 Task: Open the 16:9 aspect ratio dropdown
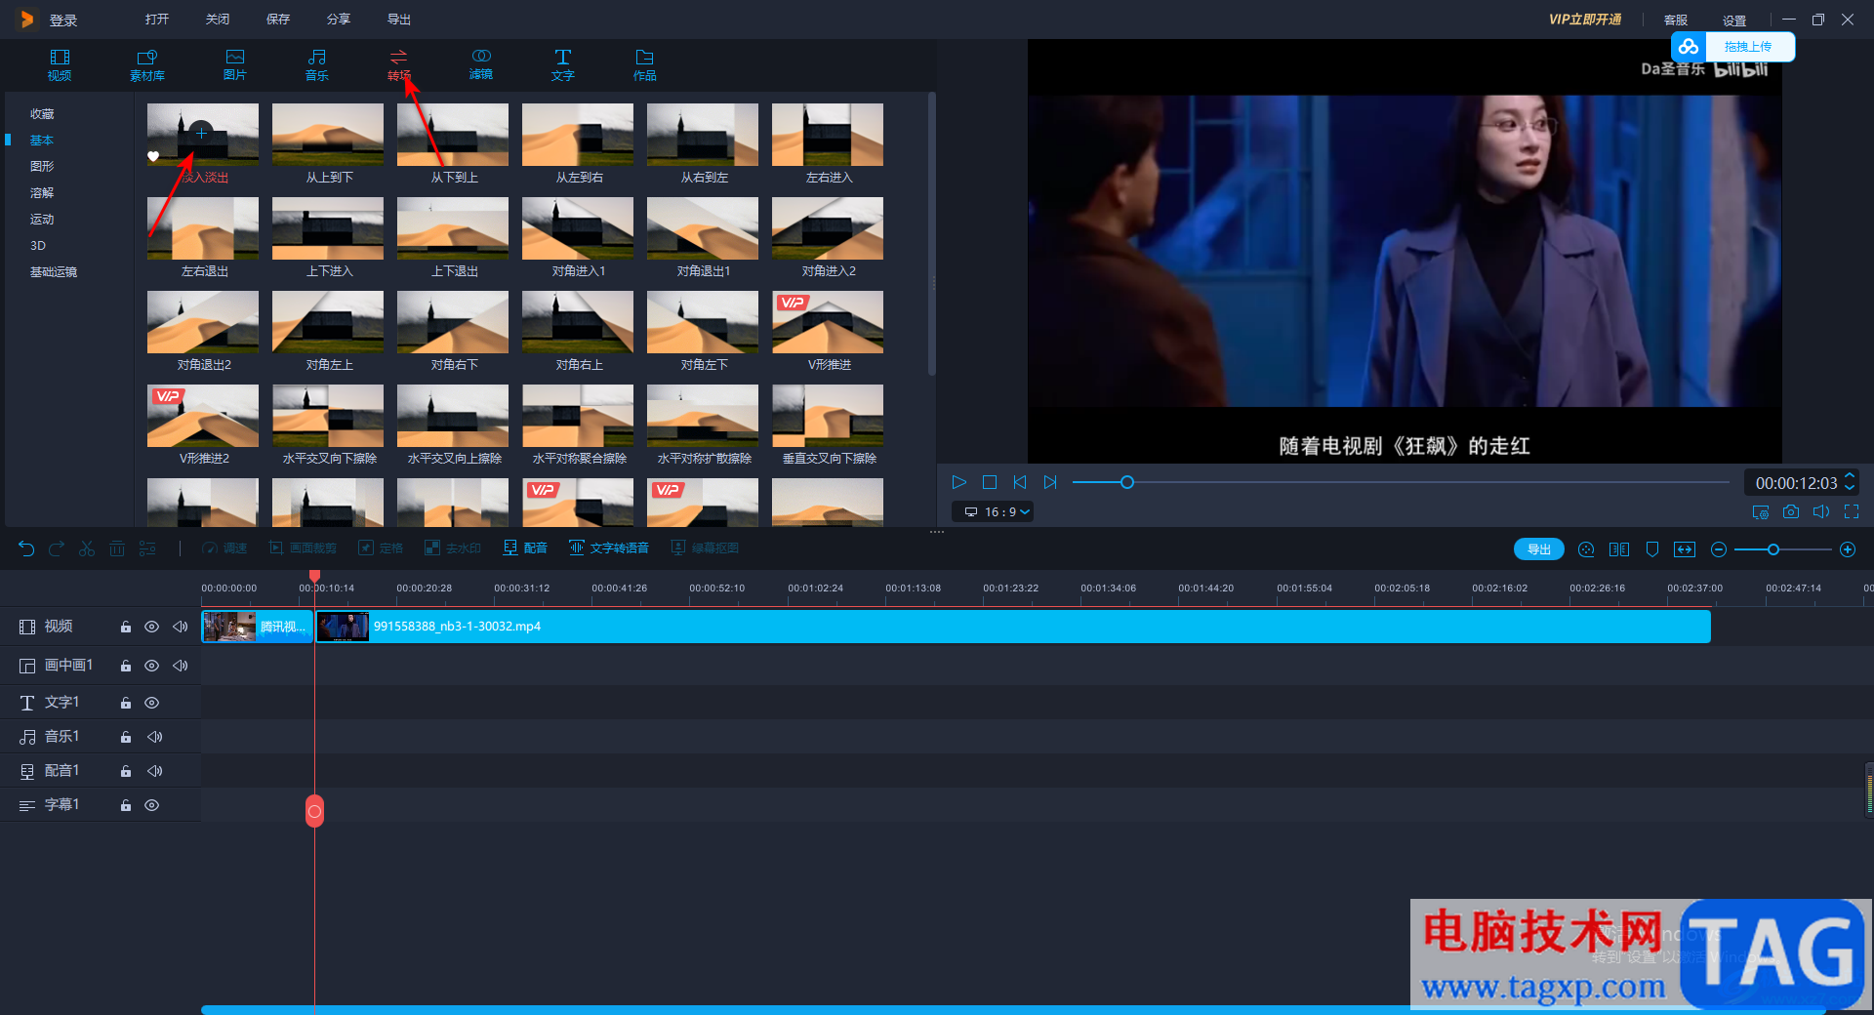(x=997, y=511)
